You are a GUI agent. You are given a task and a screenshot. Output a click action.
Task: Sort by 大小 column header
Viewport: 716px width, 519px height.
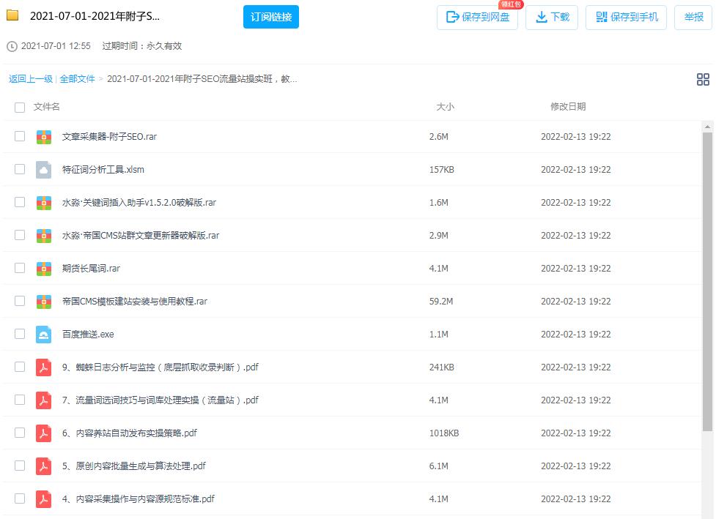(446, 107)
